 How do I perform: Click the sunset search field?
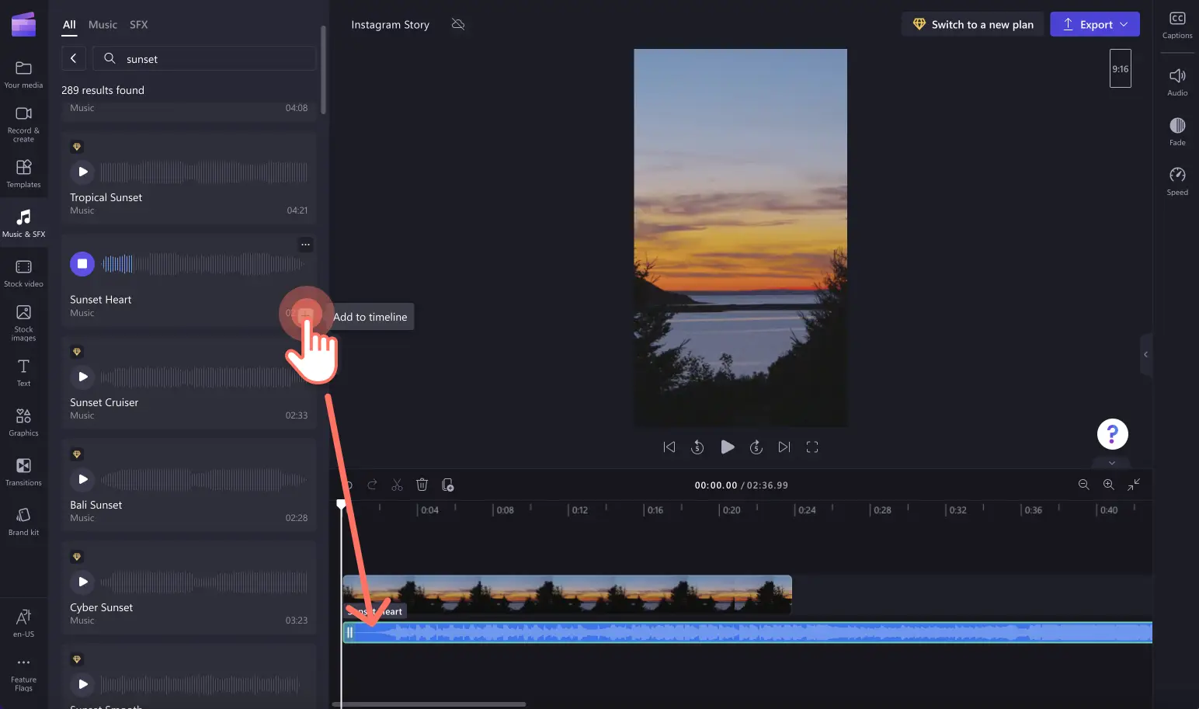pyautogui.click(x=204, y=59)
